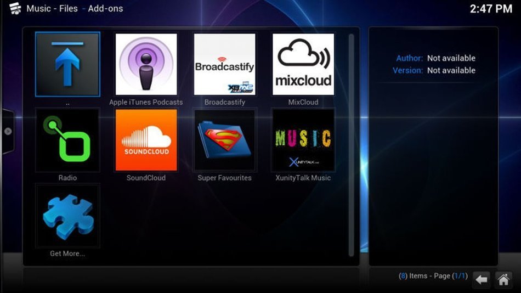Click the vertical scrollbar of the add-ons list

click(x=351, y=145)
